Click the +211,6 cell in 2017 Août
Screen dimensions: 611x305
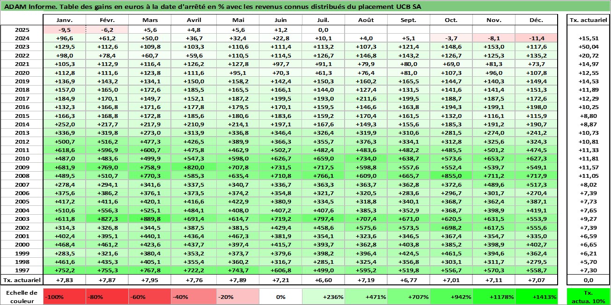click(x=366, y=98)
